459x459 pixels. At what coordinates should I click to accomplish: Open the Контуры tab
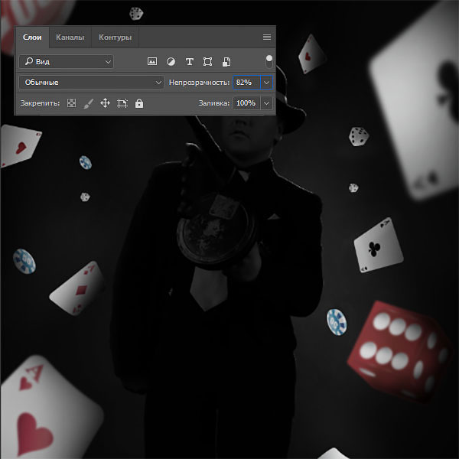click(x=115, y=37)
